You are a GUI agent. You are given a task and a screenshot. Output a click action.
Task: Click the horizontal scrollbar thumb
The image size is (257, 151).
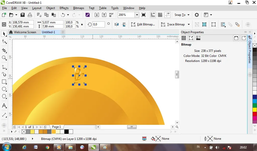click(132, 127)
